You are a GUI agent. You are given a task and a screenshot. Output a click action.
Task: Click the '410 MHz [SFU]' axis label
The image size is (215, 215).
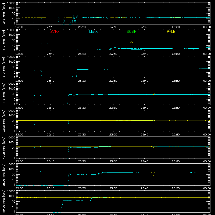pos(4,40)
